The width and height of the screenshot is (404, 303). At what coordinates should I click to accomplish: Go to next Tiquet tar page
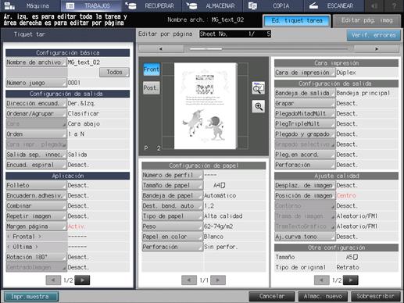point(82,280)
